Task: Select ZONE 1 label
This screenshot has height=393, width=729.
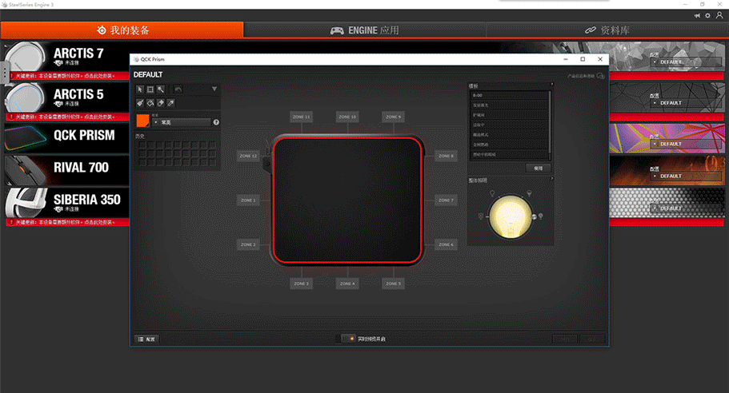Action: pos(248,200)
